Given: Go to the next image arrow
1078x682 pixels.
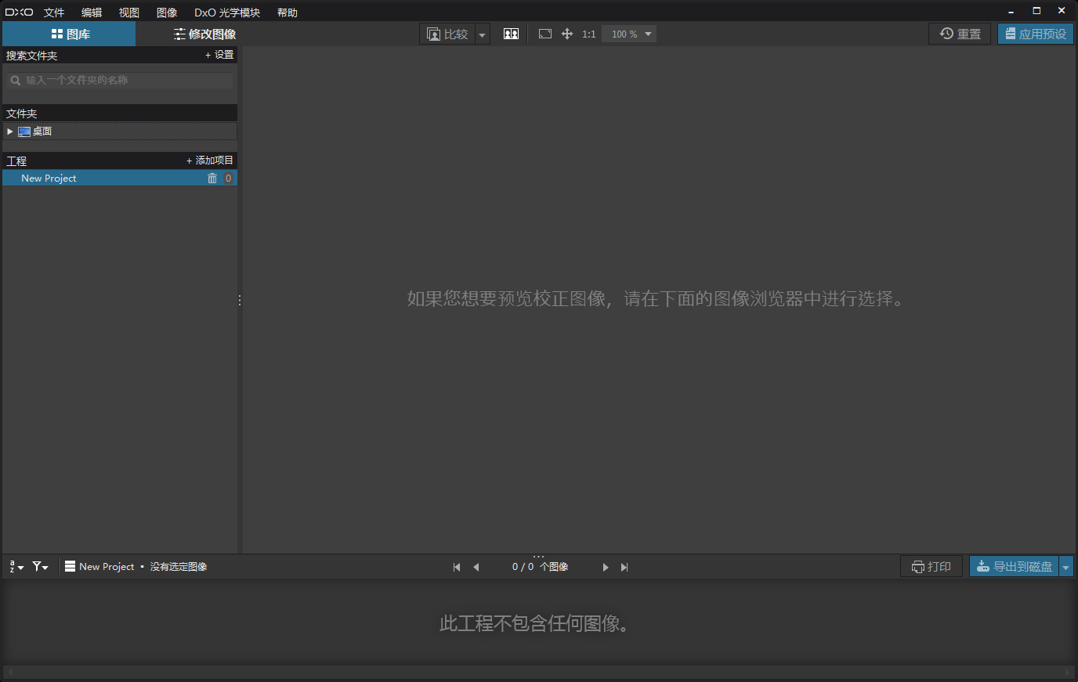Looking at the screenshot, I should click(x=605, y=567).
